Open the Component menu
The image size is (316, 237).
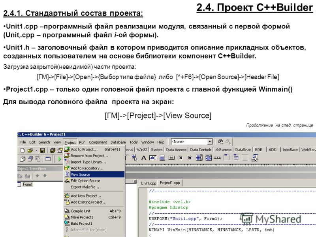click(x=98, y=142)
